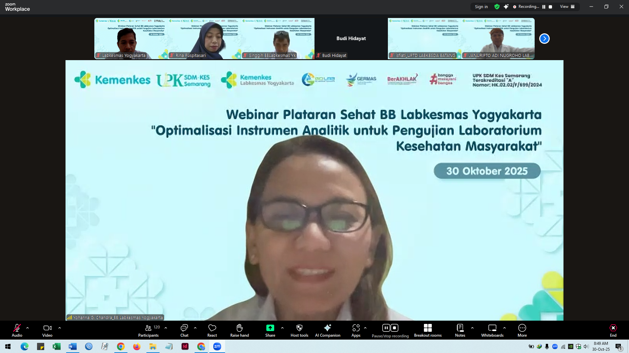Screen dimensions: 629x353
Task: Stop recording via top bar stop icon
Action: (550, 7)
